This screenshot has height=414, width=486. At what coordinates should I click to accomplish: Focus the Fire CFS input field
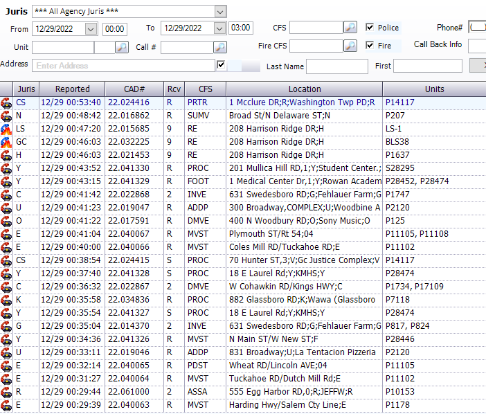(316, 46)
